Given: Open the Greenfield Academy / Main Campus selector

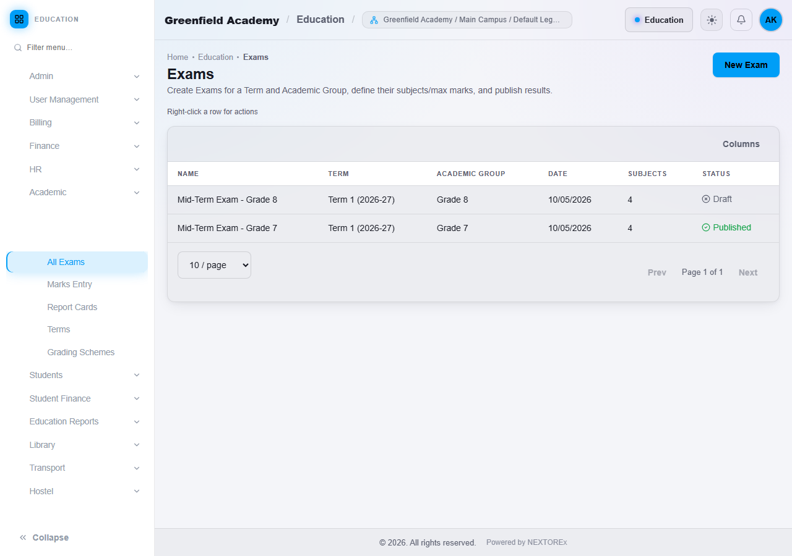Looking at the screenshot, I should pyautogui.click(x=467, y=20).
